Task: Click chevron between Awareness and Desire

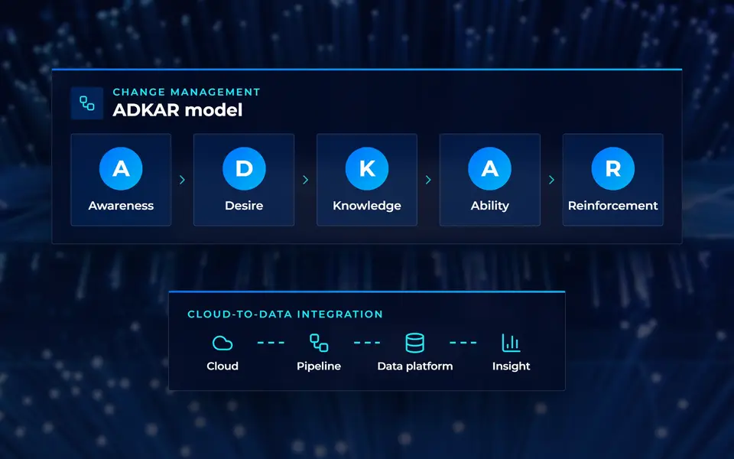Action: [x=182, y=180]
